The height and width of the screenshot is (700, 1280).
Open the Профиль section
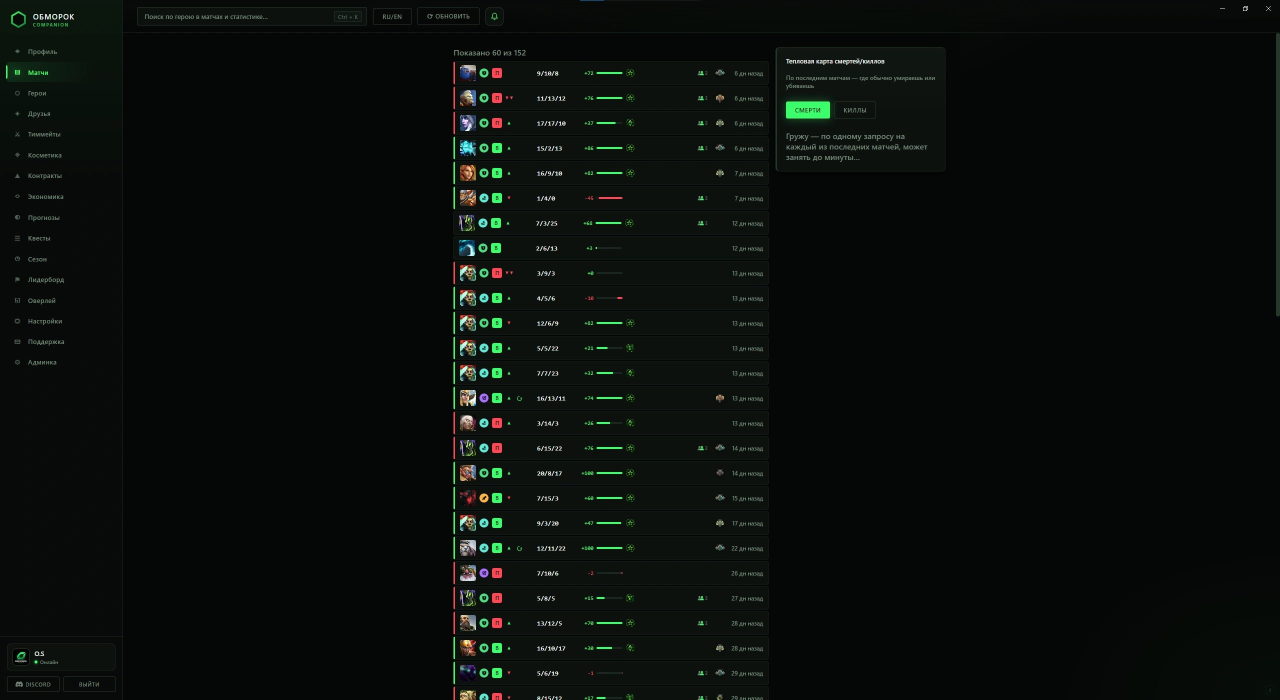42,51
